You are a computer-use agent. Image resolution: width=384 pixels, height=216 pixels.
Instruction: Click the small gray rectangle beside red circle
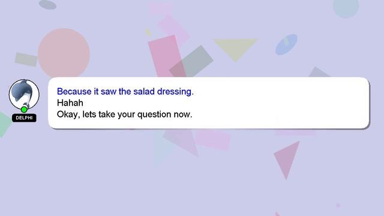[26, 59]
